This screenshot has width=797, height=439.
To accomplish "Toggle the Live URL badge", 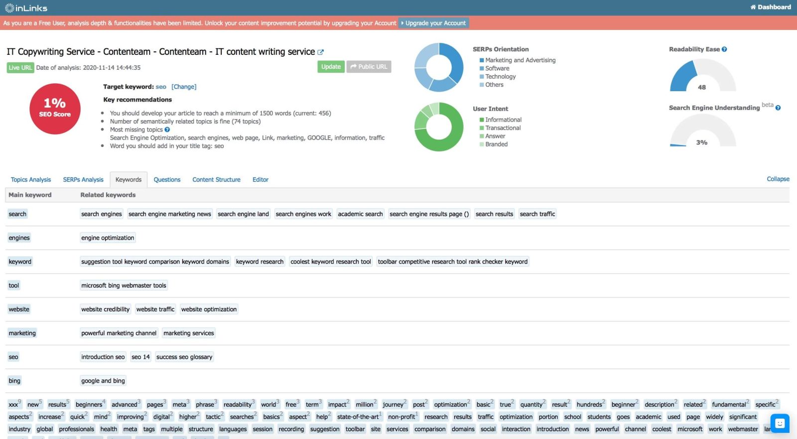I will pos(20,68).
